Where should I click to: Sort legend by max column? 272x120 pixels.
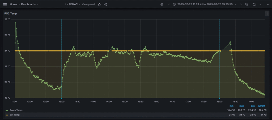(x=241, y=106)
